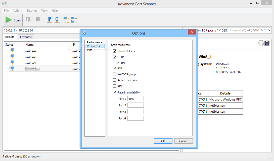Click the Port 4 input field
The height and width of the screenshot is (161, 274).
(135, 118)
